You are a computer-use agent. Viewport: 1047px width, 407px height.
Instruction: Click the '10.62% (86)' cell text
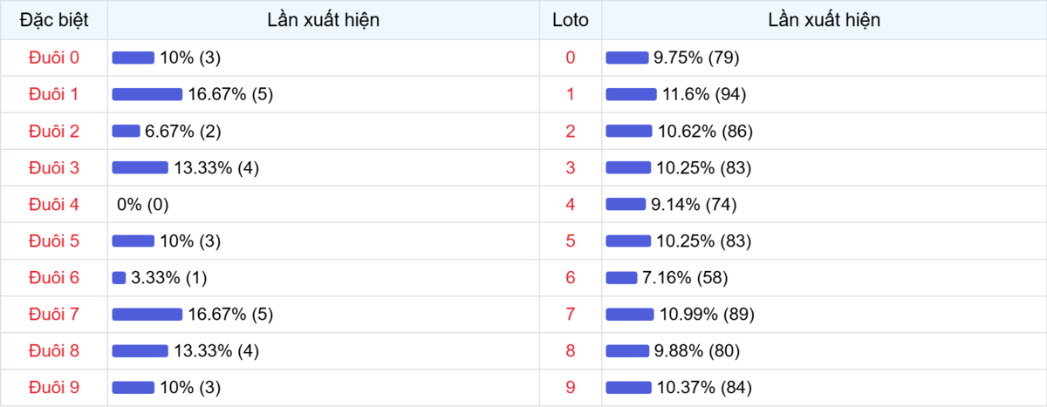click(705, 131)
